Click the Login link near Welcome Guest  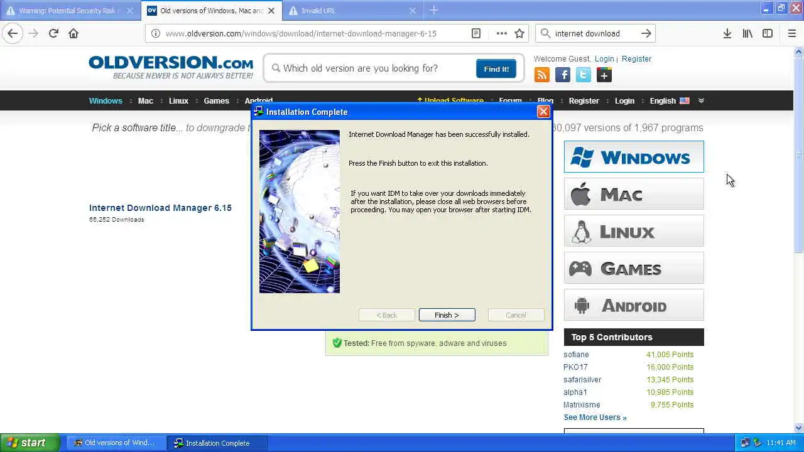click(604, 58)
